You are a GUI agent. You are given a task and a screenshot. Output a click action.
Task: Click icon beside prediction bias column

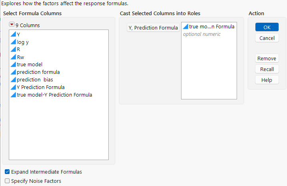coord(13,80)
